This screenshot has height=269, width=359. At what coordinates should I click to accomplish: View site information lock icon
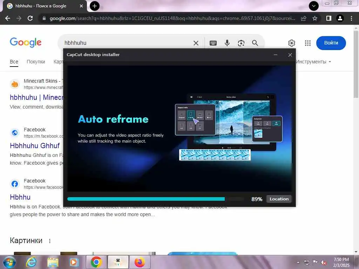tap(44, 18)
